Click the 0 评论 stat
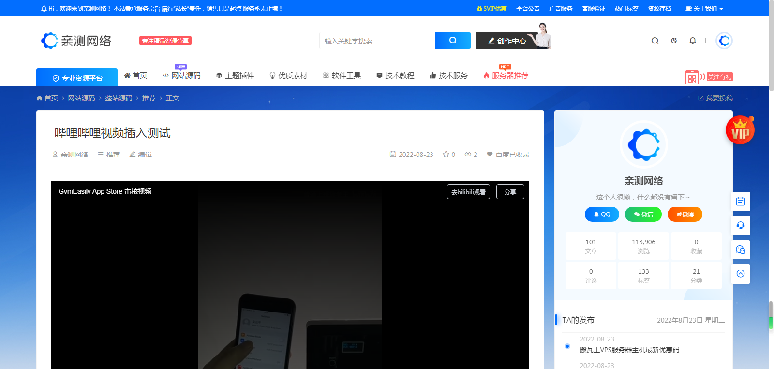774x369 pixels. (591, 276)
